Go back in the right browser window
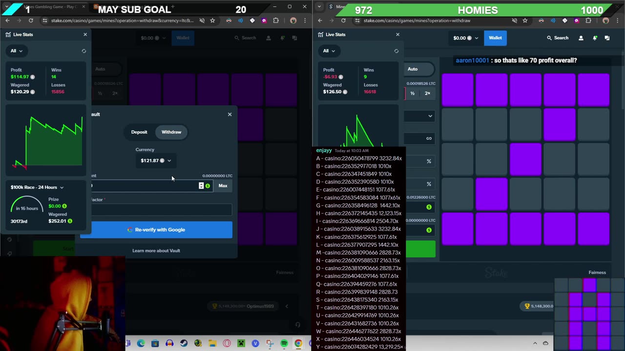This screenshot has height=351, width=625. point(320,20)
